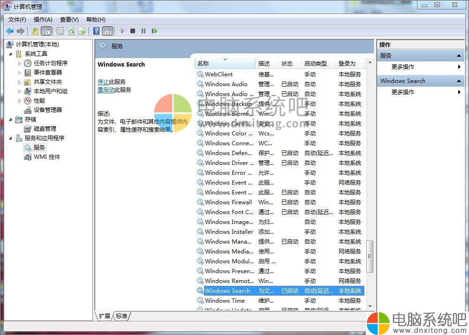
Task: Switch to the 标准 tab
Action: (121, 316)
